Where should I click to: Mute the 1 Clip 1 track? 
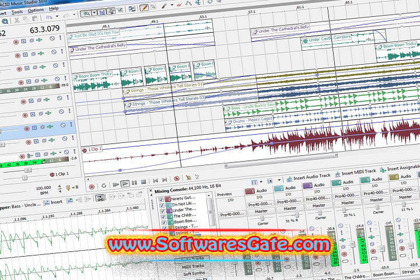(x=66, y=152)
